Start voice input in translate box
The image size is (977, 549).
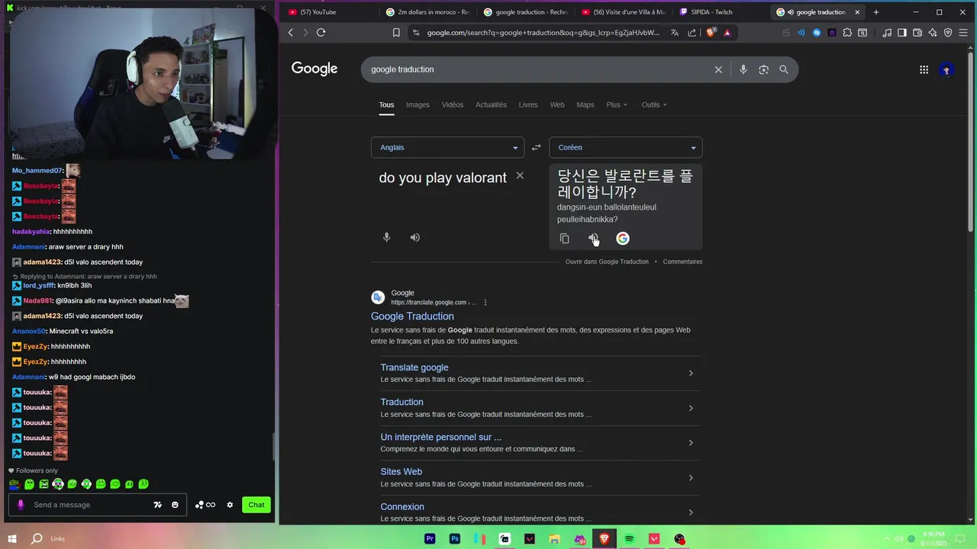click(386, 237)
